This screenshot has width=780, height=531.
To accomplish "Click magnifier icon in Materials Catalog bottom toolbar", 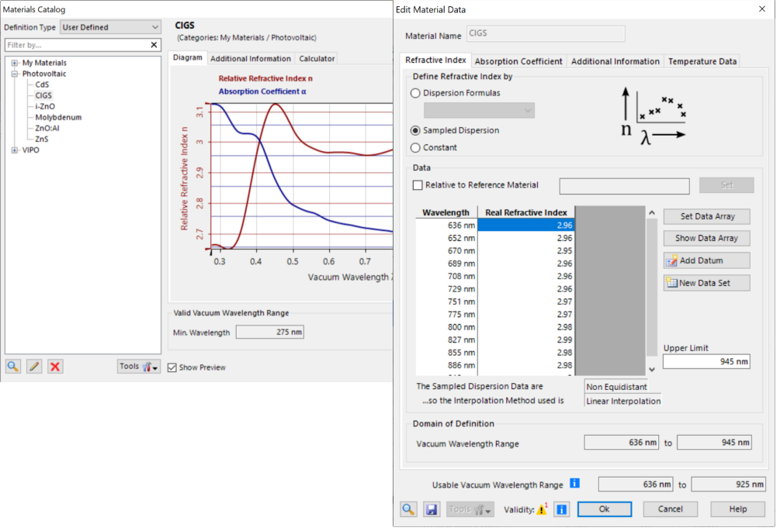I will coord(13,367).
